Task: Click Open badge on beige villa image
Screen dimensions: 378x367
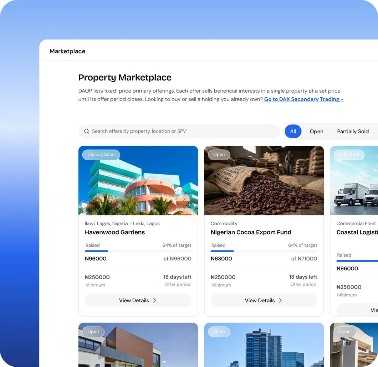Action: click(x=345, y=332)
